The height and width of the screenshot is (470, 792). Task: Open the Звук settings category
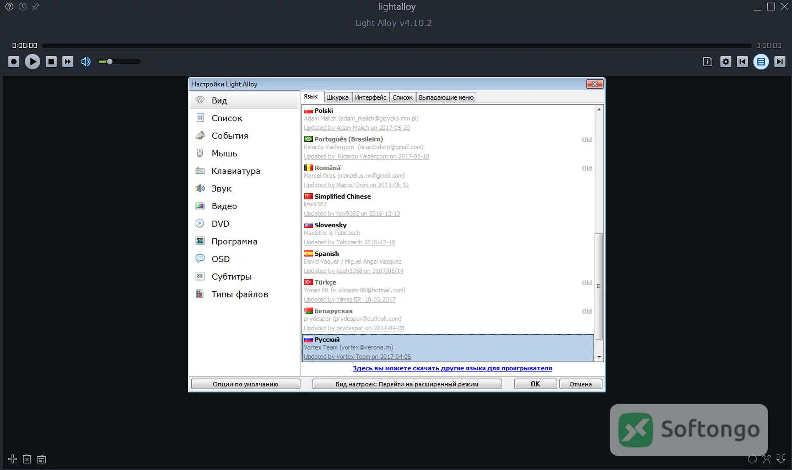(244, 189)
